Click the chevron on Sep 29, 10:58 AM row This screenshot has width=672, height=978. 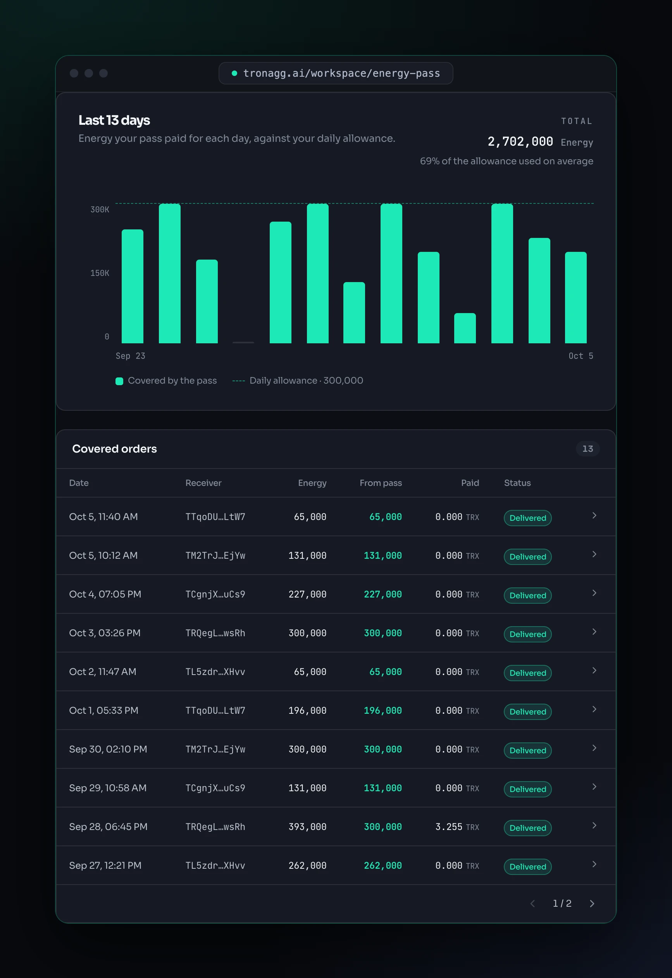point(594,787)
